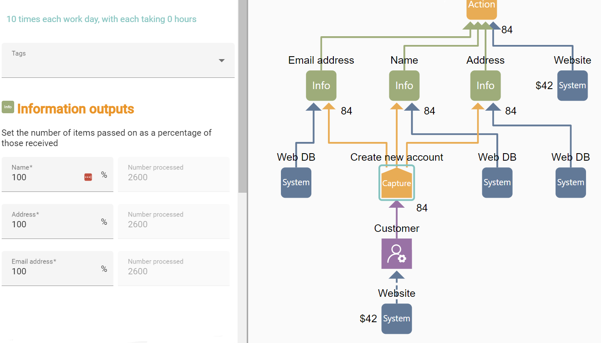Select the Info node under Email address

[321, 86]
